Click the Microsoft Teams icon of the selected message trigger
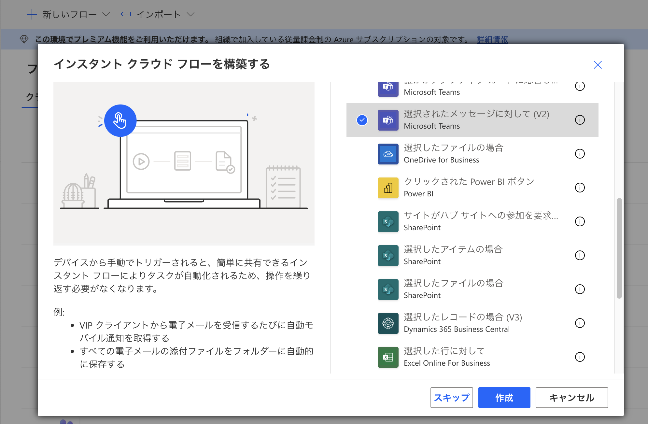Viewport: 648px width, 424px height. [x=388, y=120]
